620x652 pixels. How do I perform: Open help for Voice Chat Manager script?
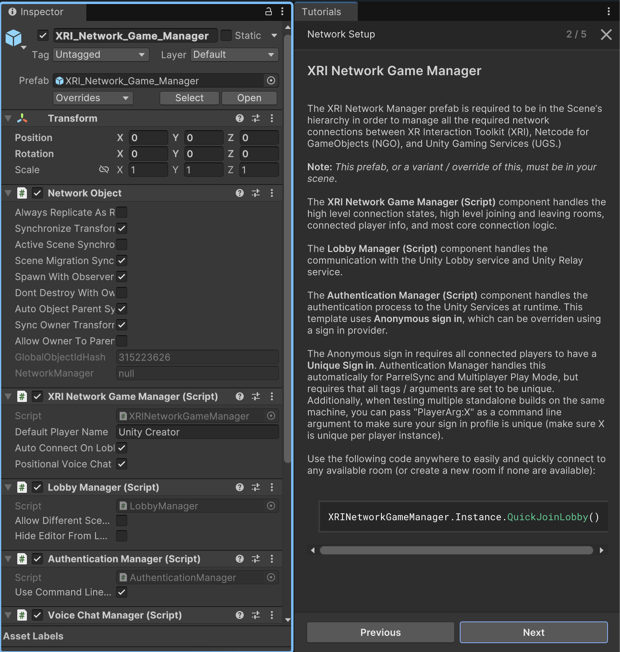pos(240,615)
